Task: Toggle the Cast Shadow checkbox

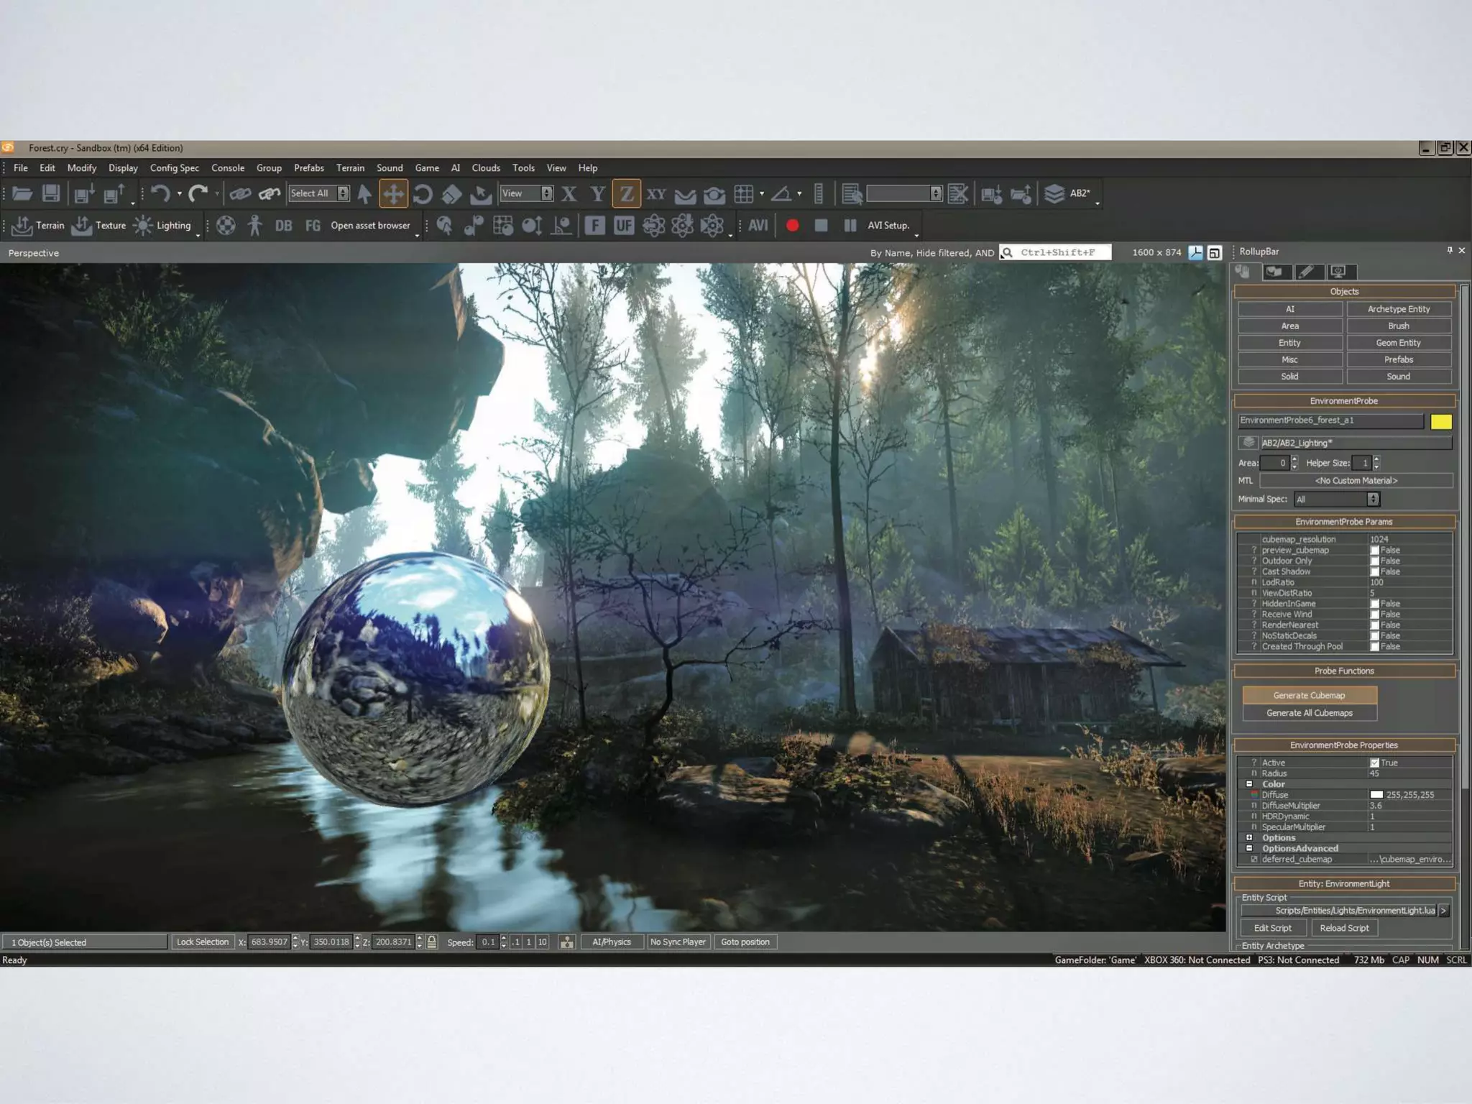Action: point(1374,572)
